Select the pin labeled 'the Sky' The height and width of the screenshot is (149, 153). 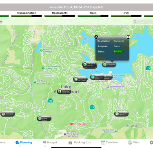pyautogui.click(x=89, y=65)
